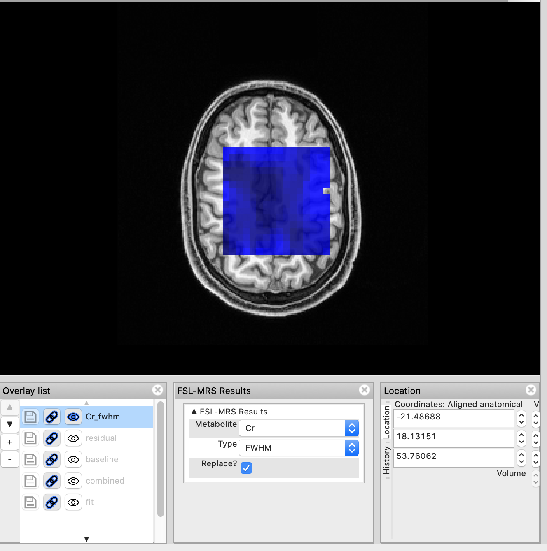Collapse the FSL-MRS Results section triangle
Image resolution: width=547 pixels, height=551 pixels.
pyautogui.click(x=194, y=412)
